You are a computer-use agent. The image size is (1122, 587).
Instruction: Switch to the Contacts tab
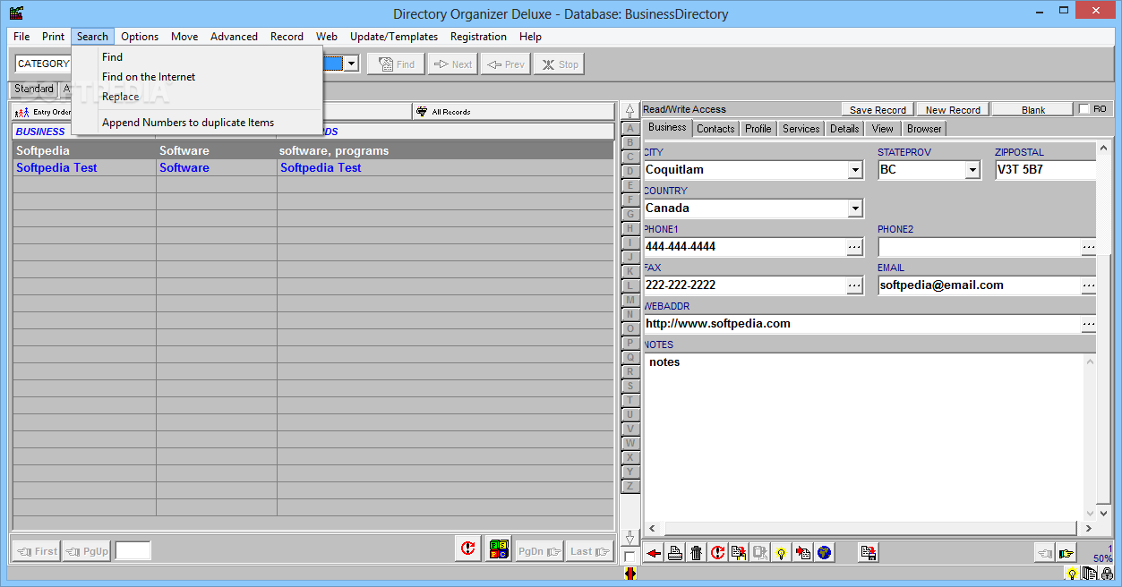[715, 129]
